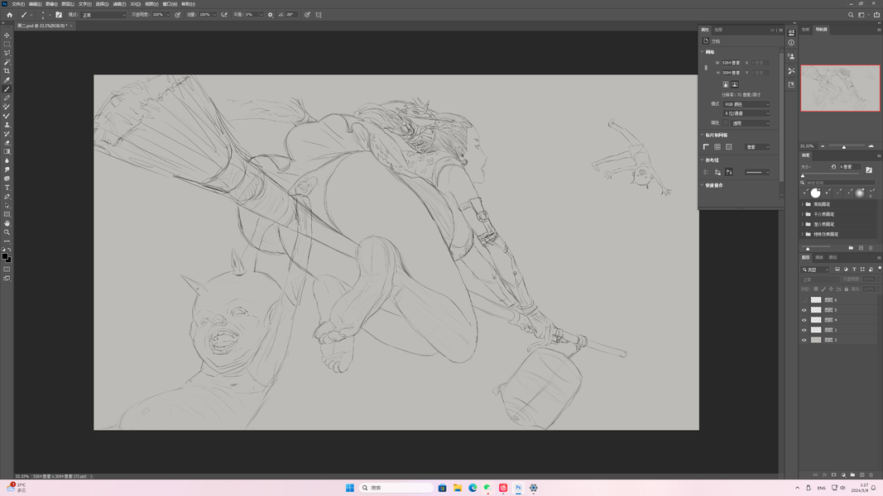Select the Eyedropper tool

[x=7, y=80]
